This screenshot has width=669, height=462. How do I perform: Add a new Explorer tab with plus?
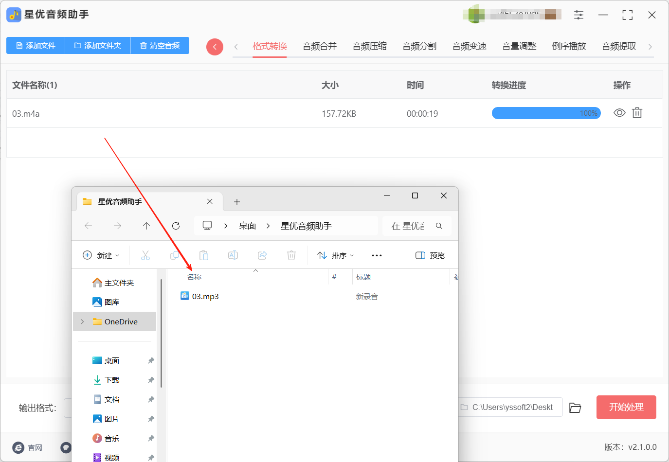point(237,202)
